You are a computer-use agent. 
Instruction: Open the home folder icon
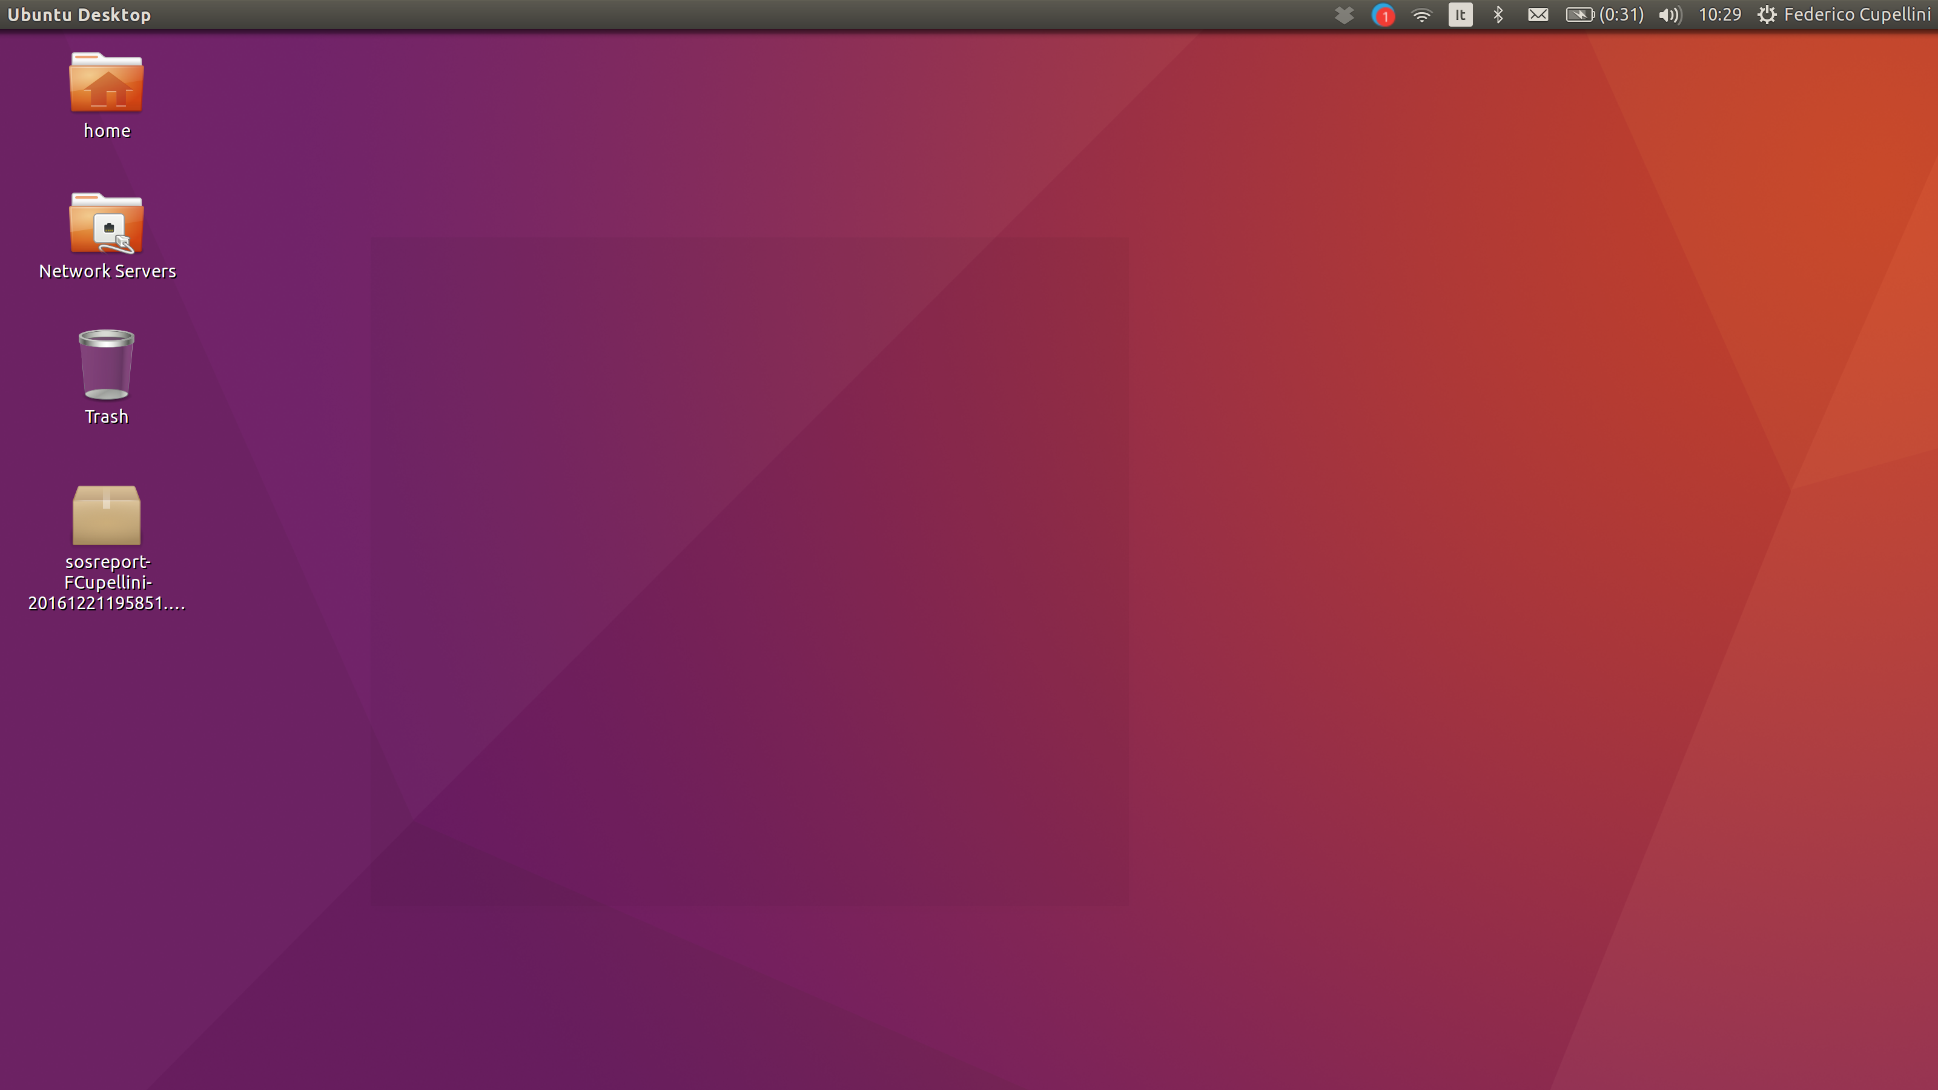point(106,82)
